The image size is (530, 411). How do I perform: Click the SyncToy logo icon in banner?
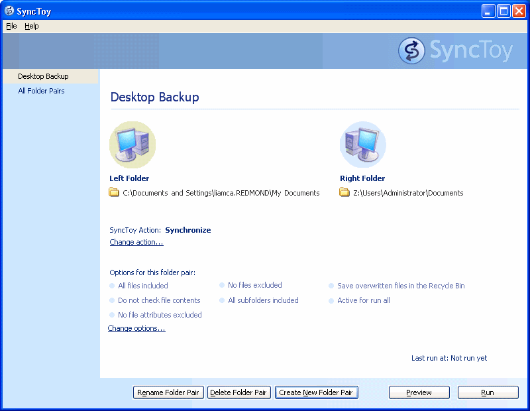pyautogui.click(x=411, y=51)
